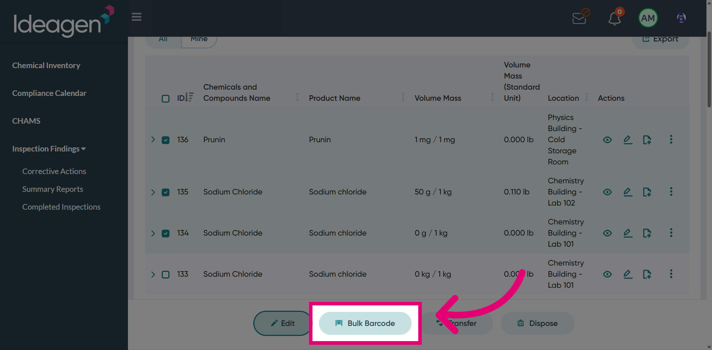Edit row 134 with pencil icon
Viewport: 712px width, 350px height.
(627, 233)
